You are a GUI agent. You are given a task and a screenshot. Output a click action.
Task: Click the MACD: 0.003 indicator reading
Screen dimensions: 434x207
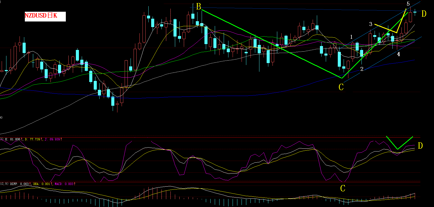[x=65, y=184]
